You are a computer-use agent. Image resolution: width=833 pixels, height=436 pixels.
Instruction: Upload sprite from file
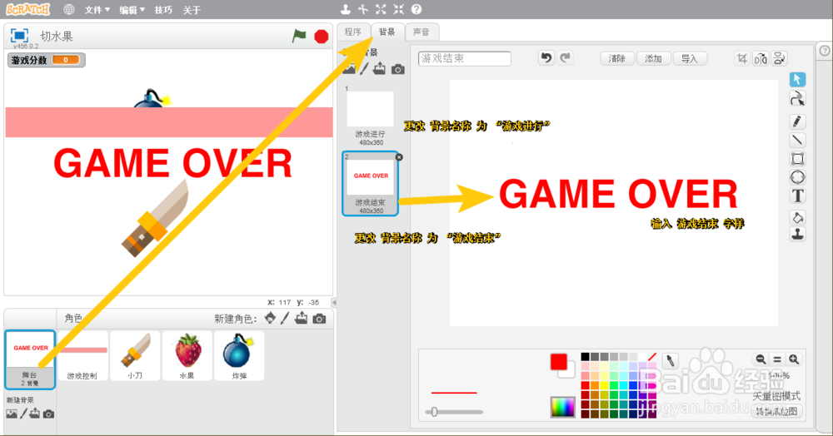pos(302,318)
